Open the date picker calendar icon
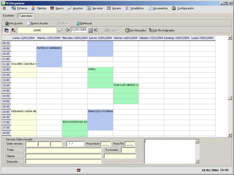This screenshot has height=175, width=234. click(90, 30)
